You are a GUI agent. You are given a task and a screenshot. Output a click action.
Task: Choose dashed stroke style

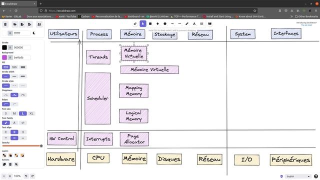[x=14, y=85]
